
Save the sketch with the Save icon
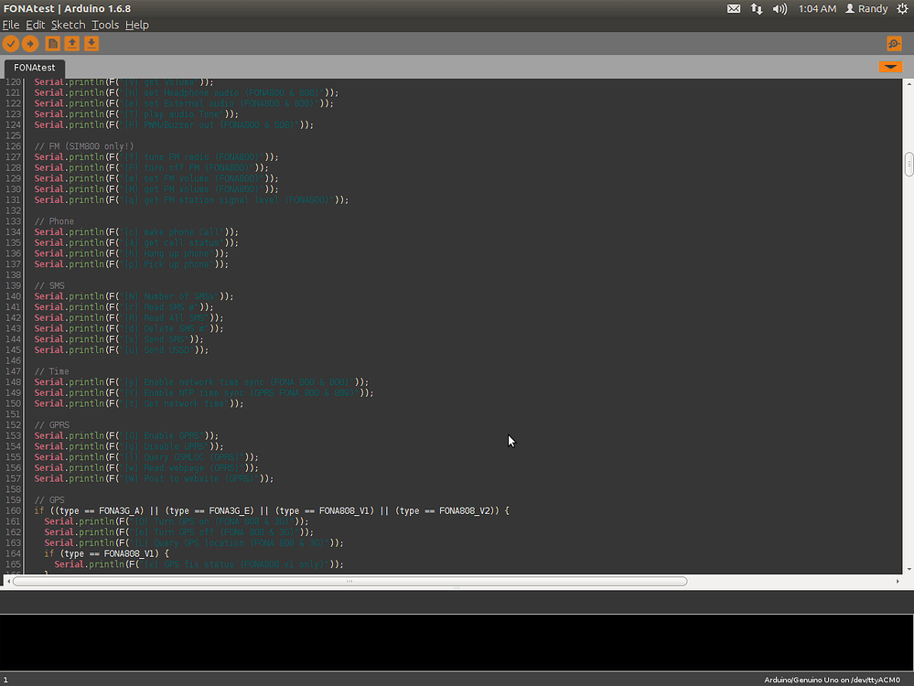tap(91, 43)
